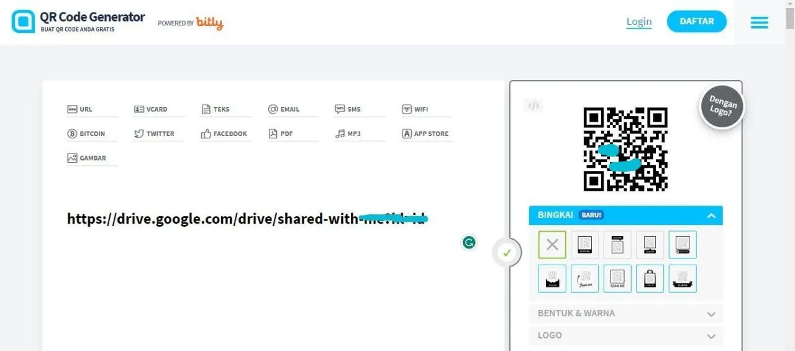Collapse the BINGKAI frame section
The image size is (795, 351).
(711, 216)
